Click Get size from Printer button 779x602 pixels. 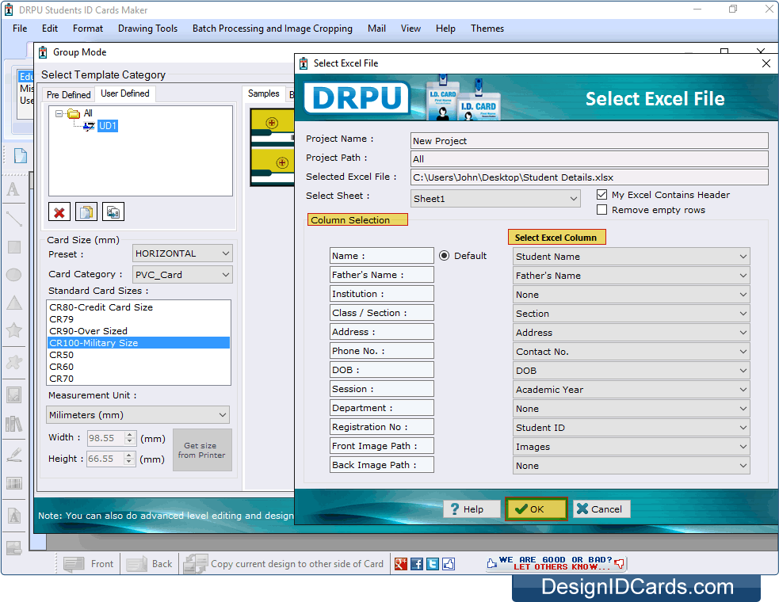click(x=202, y=450)
